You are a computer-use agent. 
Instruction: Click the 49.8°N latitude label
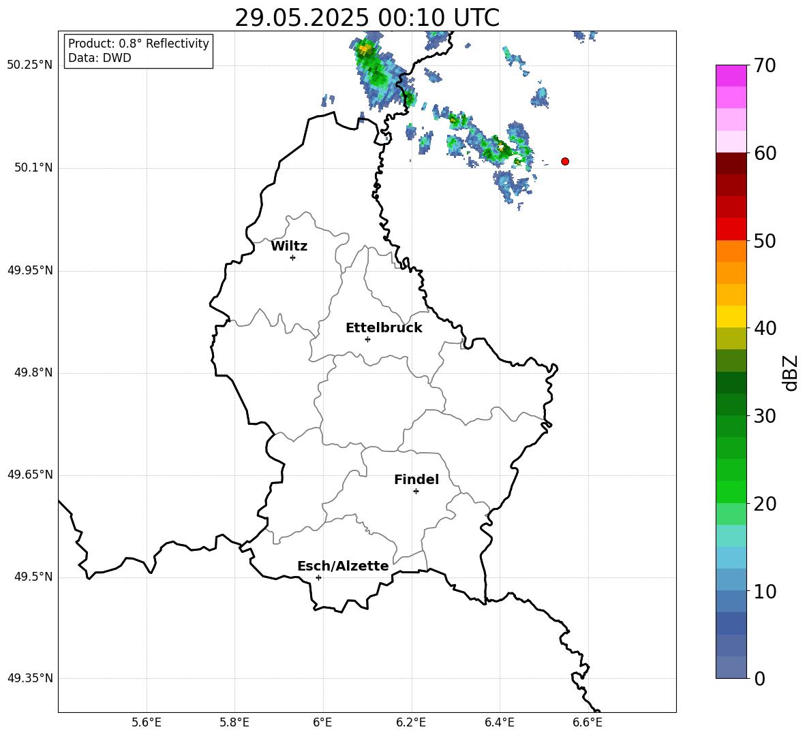(x=34, y=372)
